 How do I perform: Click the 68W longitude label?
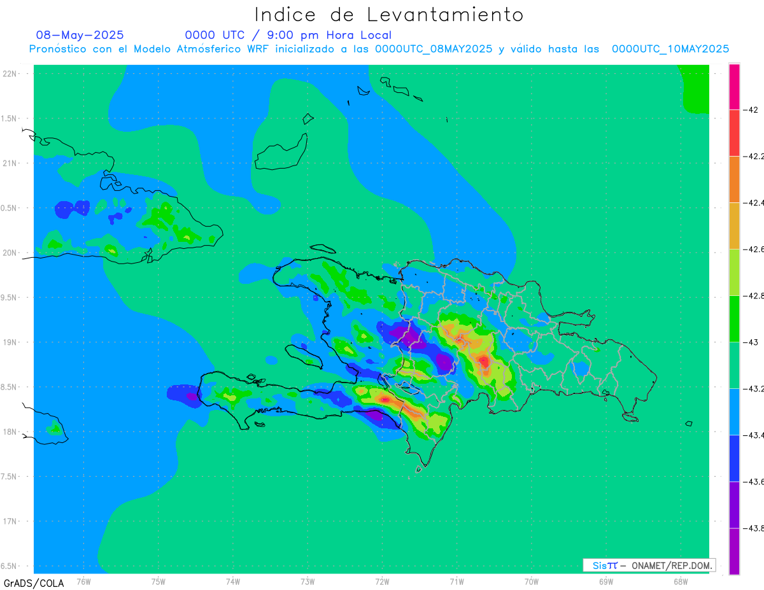[681, 580]
